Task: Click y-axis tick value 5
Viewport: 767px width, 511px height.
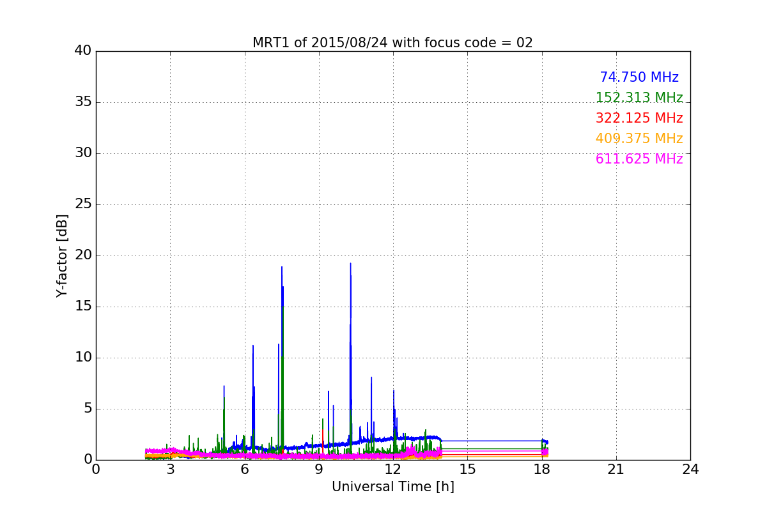Action: (x=87, y=409)
